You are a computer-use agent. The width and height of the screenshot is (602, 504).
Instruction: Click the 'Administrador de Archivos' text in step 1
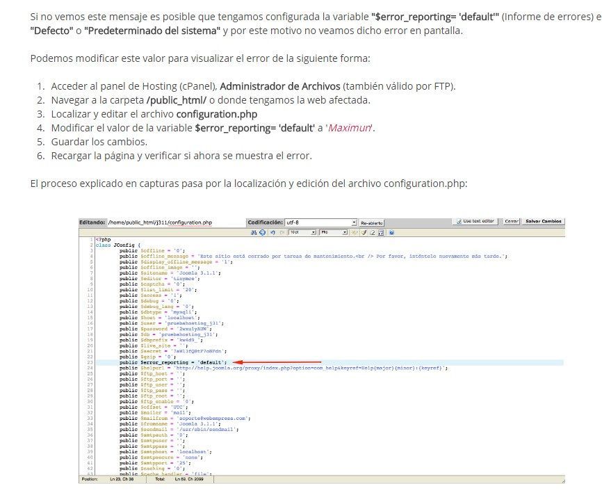click(280, 86)
